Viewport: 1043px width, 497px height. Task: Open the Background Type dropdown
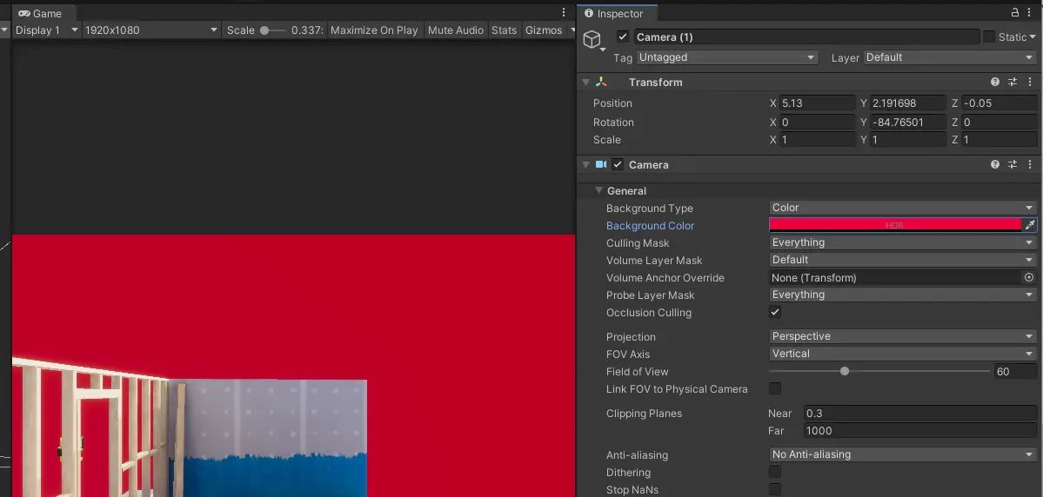[x=903, y=208]
